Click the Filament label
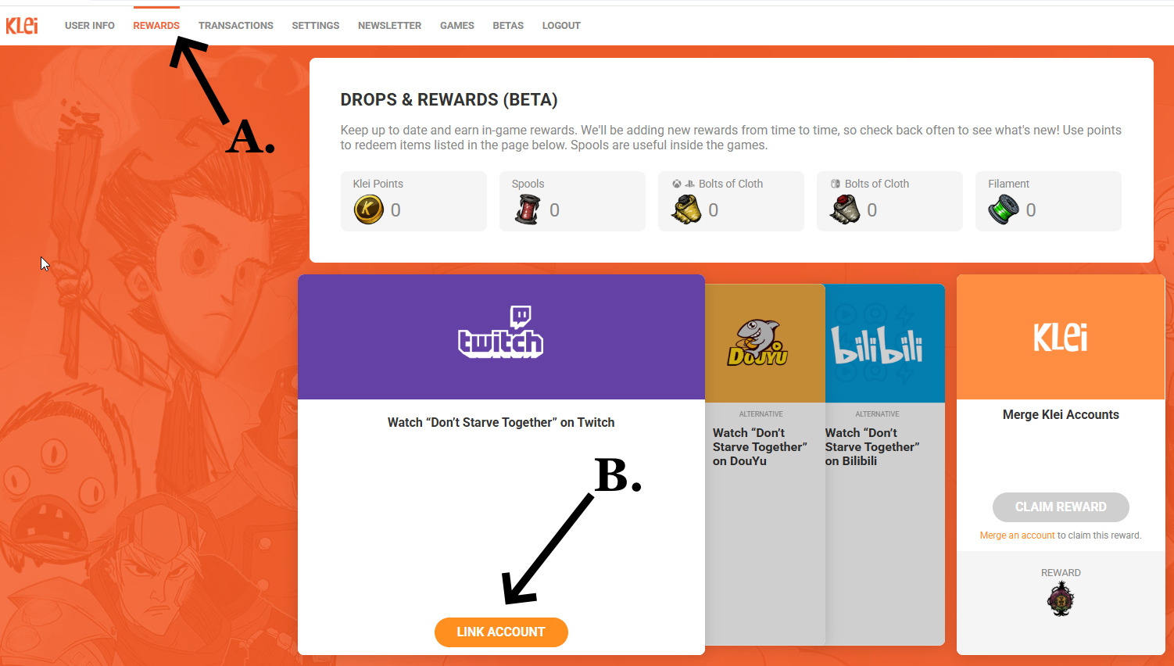 click(x=1008, y=184)
